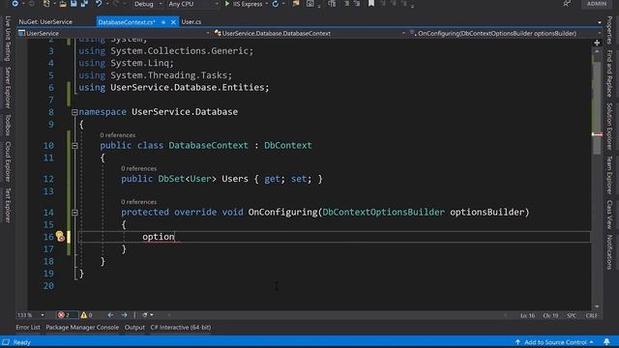
Task: Click the lightbulb error quick action icon
Action: 60,236
